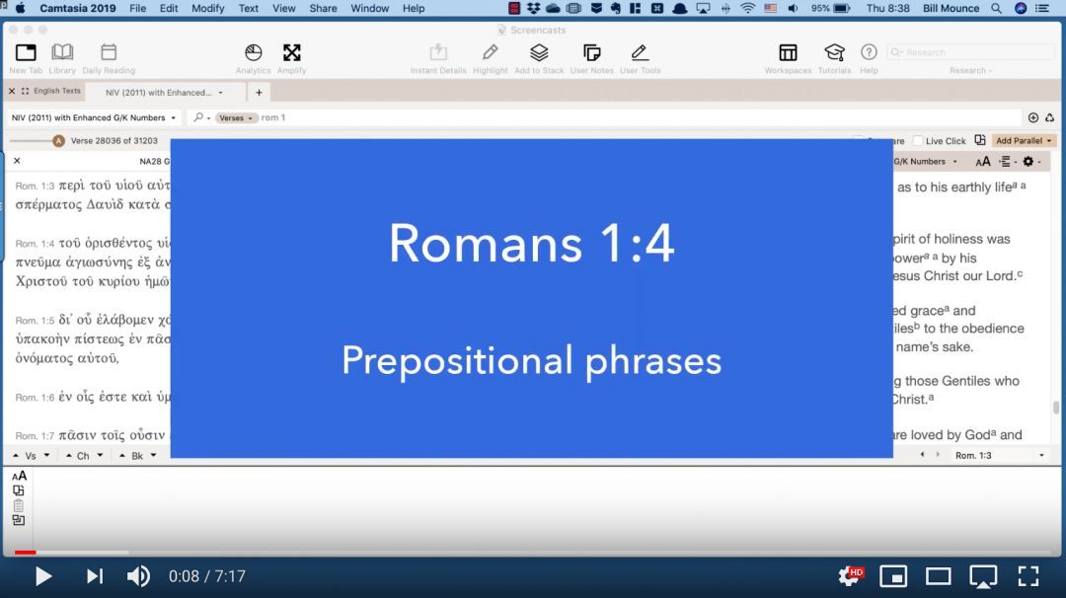
Task: Open the Modify menu in menu bar
Action: coord(207,8)
